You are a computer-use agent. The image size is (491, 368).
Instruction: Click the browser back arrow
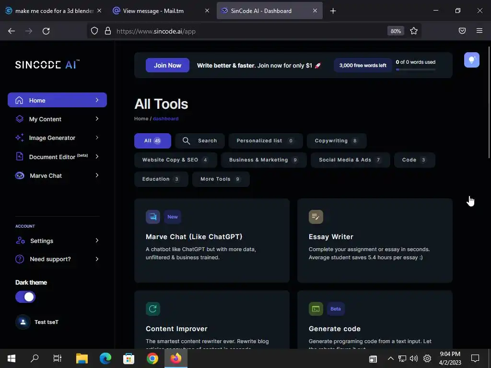12,31
